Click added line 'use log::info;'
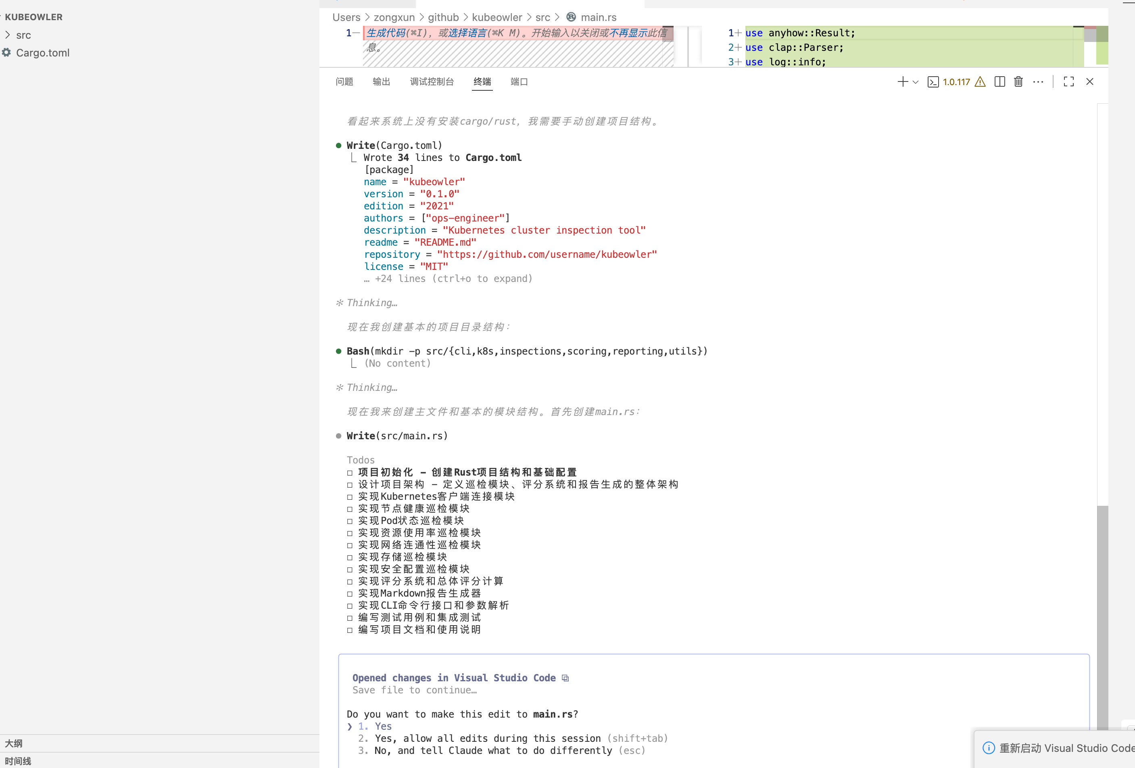This screenshot has height=768, width=1135. pos(785,62)
